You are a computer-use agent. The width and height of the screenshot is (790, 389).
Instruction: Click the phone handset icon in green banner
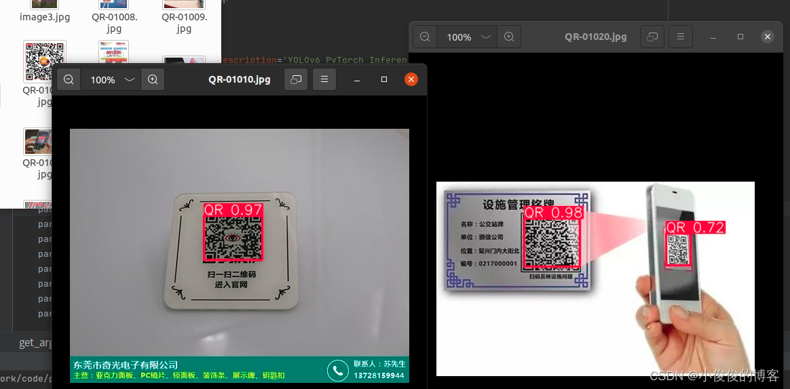337,371
